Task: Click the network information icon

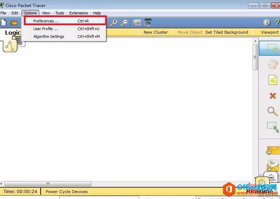Action: pyautogui.click(x=267, y=22)
